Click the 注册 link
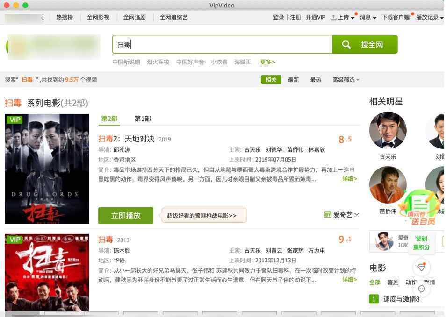 coord(295,17)
